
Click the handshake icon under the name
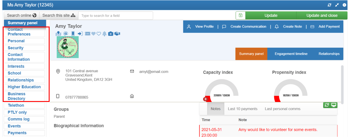coord(117,34)
